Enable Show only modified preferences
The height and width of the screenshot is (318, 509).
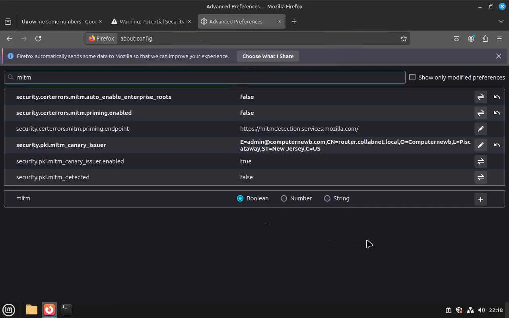412,77
